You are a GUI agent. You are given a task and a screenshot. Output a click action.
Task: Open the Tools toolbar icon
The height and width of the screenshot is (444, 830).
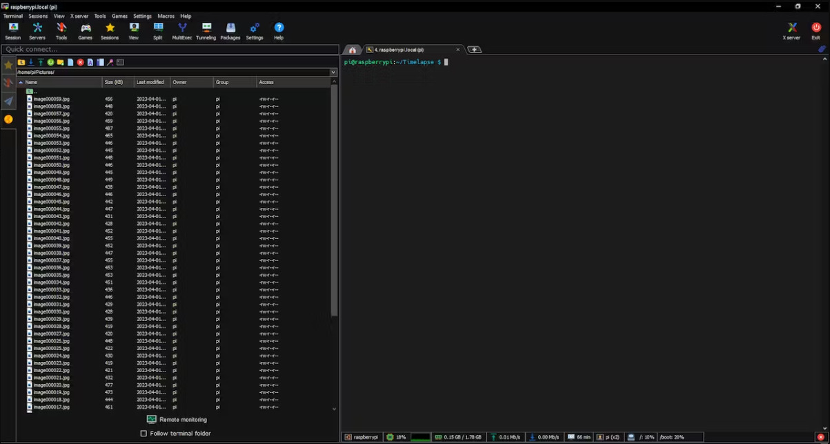(61, 31)
